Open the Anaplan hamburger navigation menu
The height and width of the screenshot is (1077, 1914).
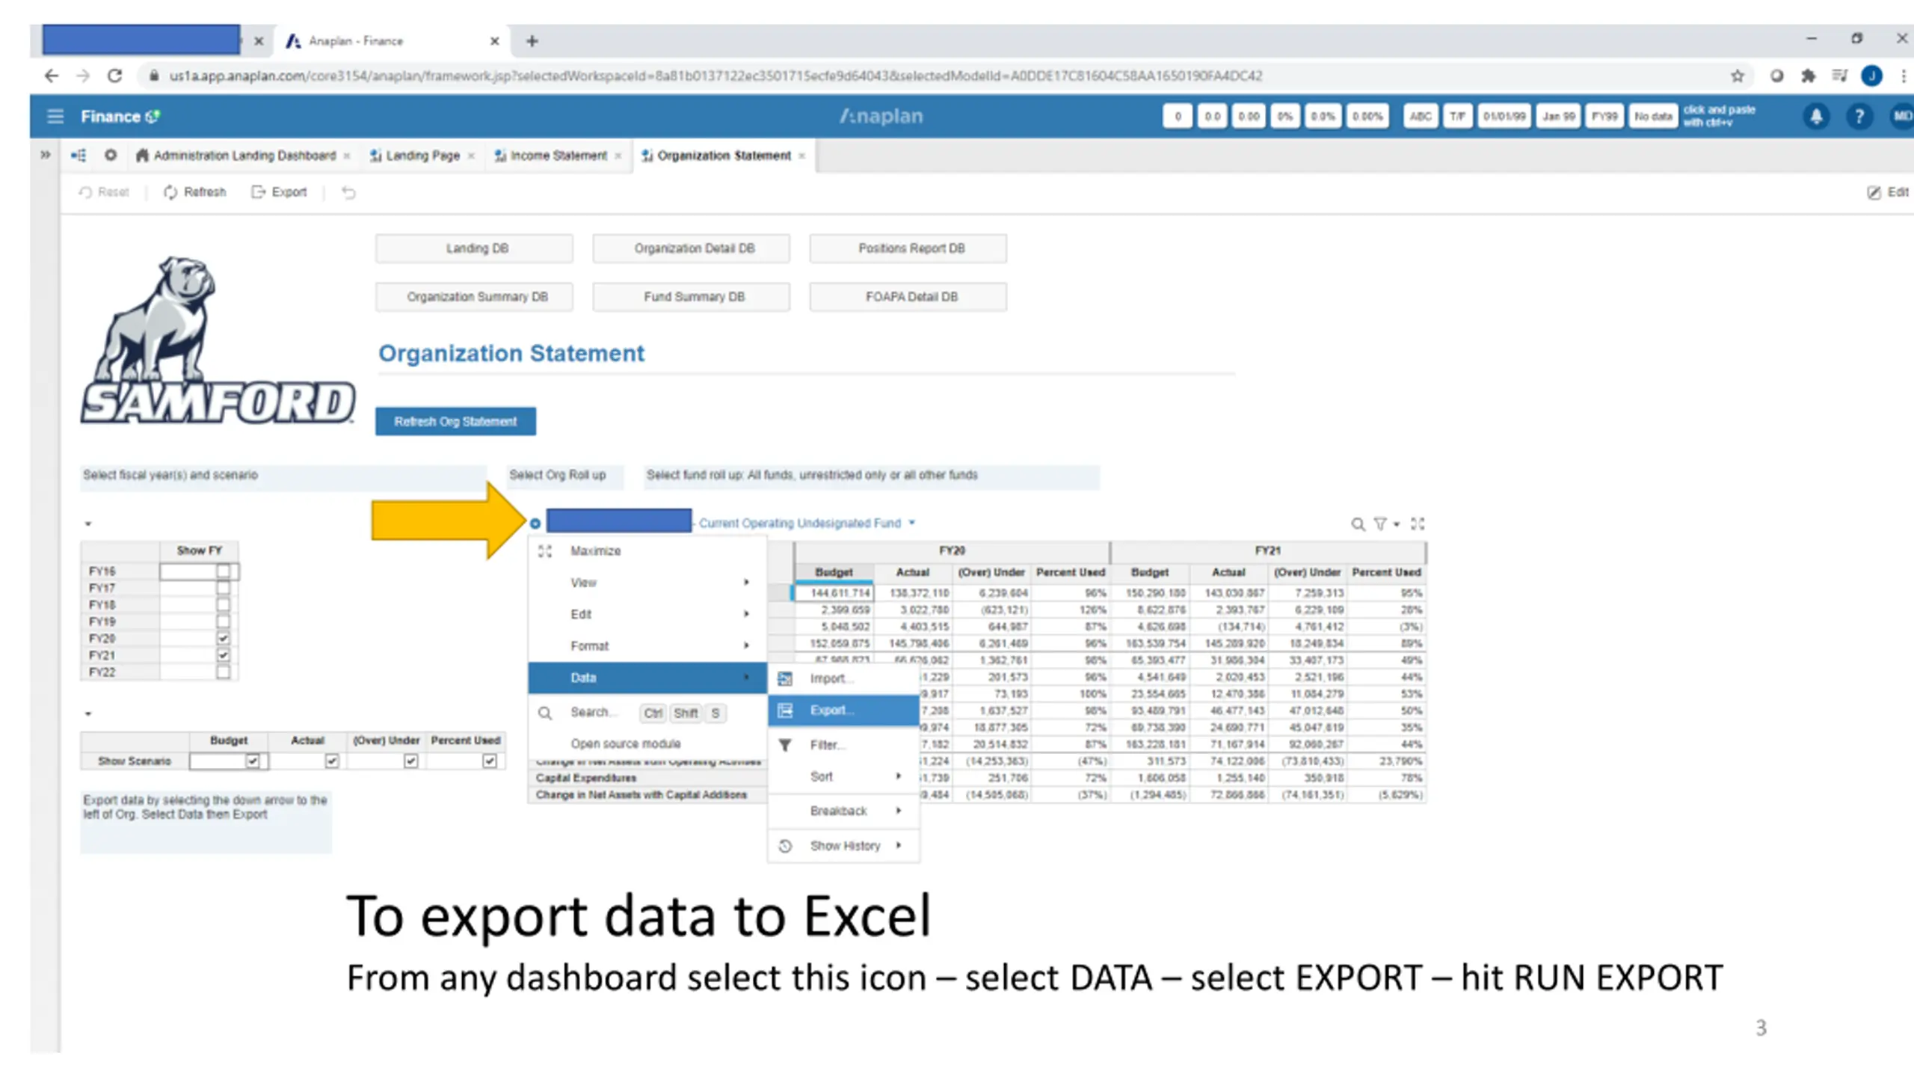pos(55,117)
